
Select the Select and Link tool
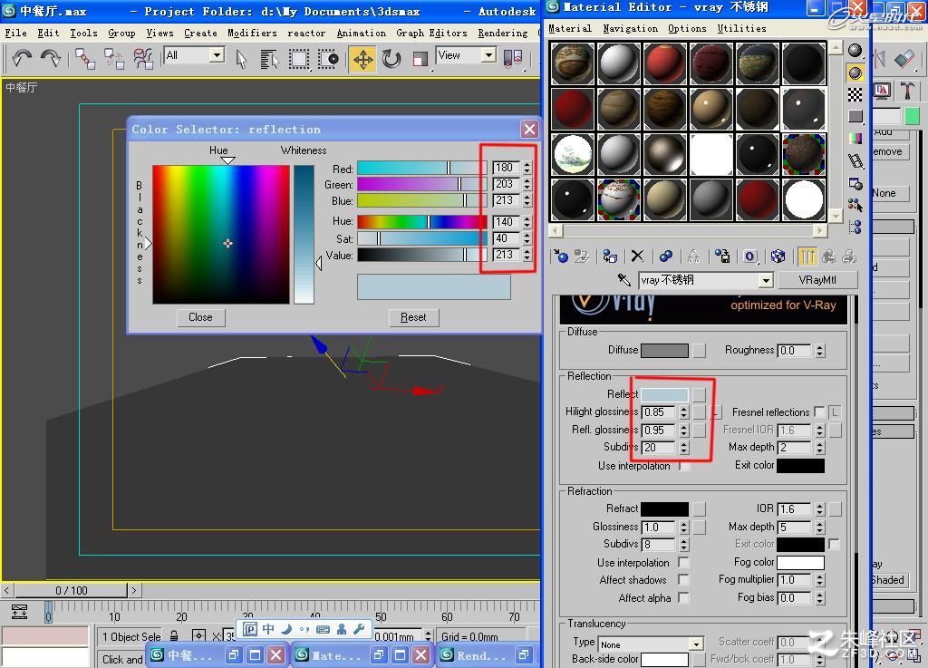coord(85,59)
